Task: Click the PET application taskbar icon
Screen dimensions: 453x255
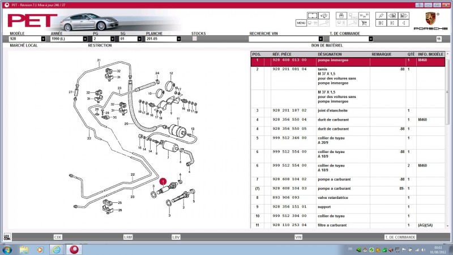Action: click(74, 249)
